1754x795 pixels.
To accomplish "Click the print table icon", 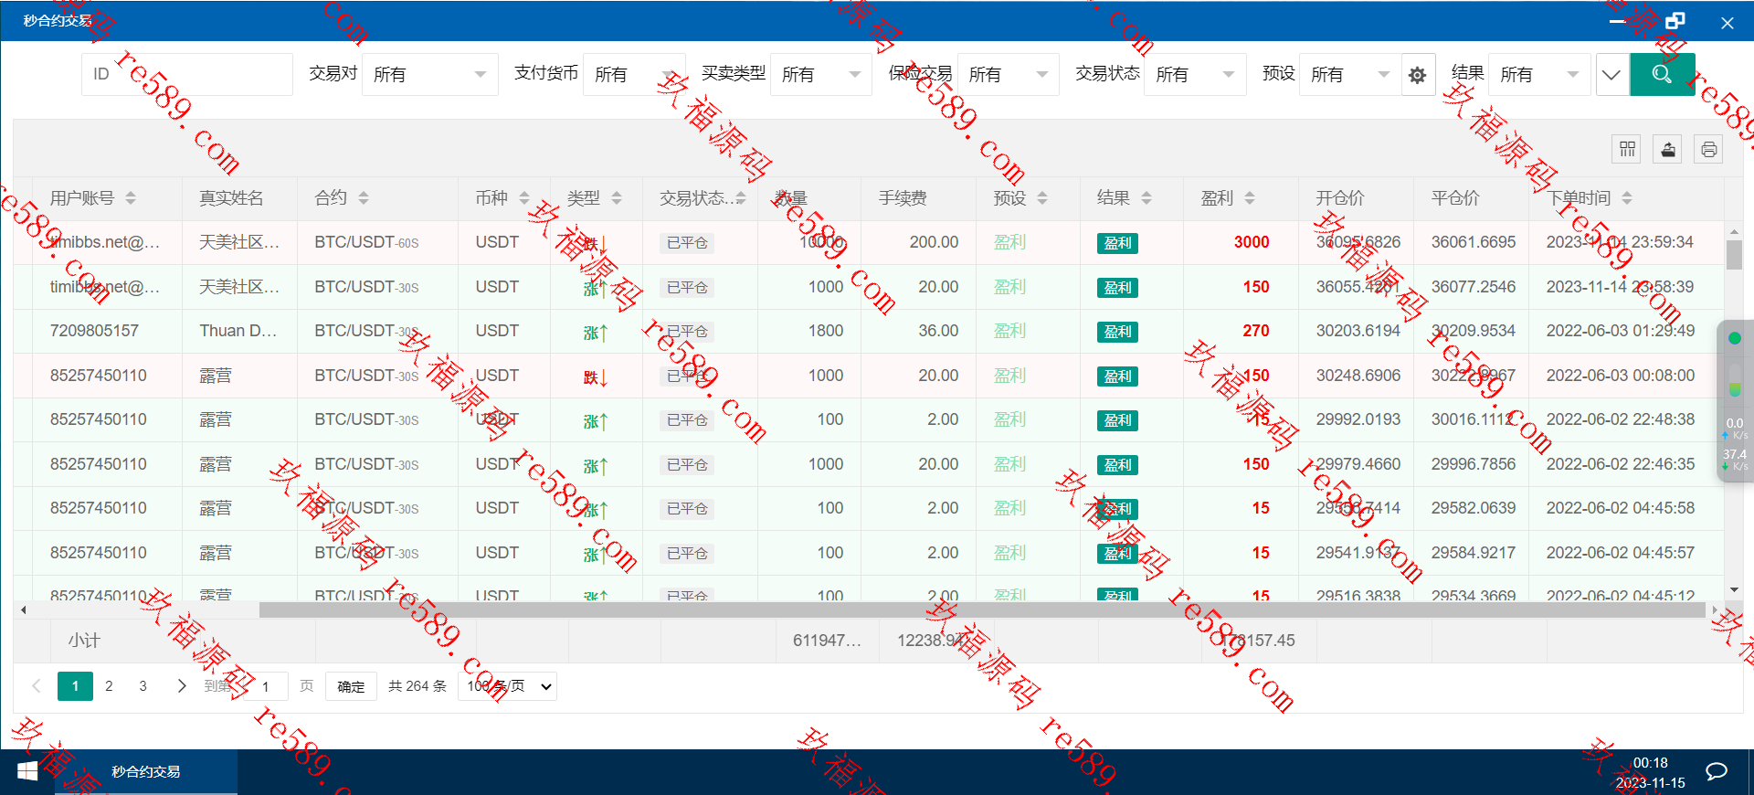I will pyautogui.click(x=1708, y=149).
